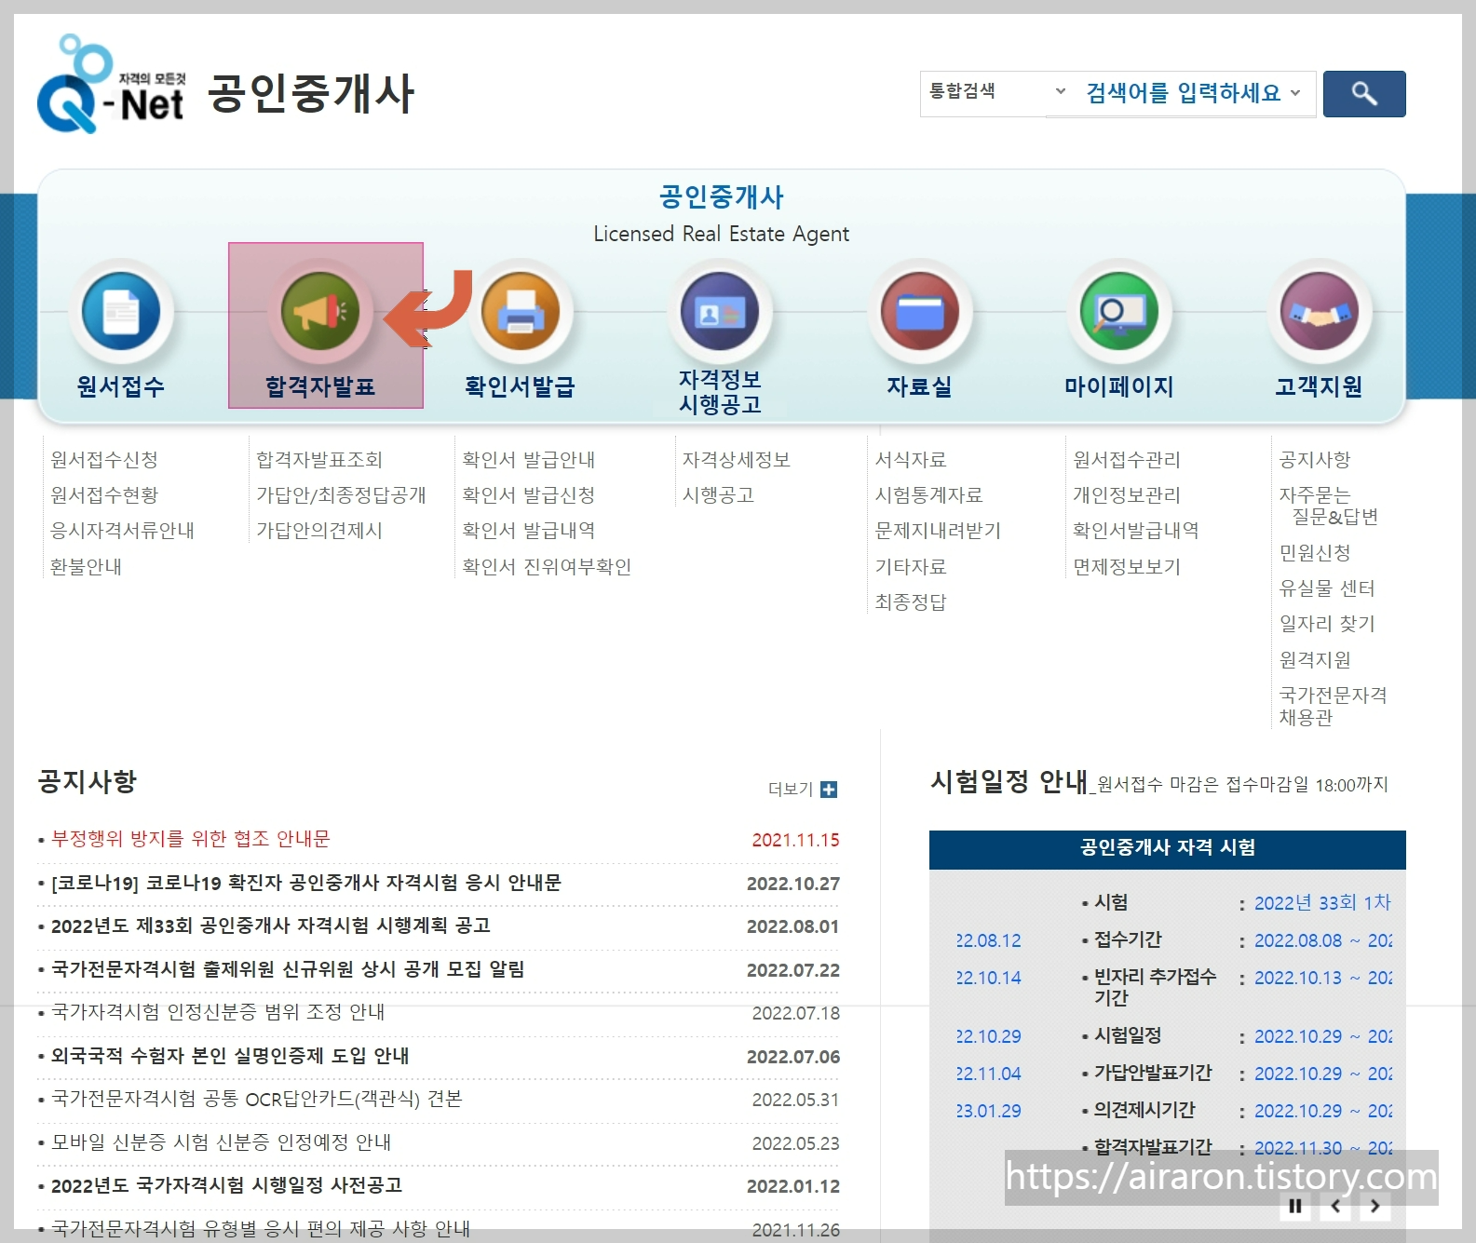Open notice 부정행위 방지를 위한 협조 안내문
Viewport: 1476px width, 1243px height.
pyautogui.click(x=191, y=839)
